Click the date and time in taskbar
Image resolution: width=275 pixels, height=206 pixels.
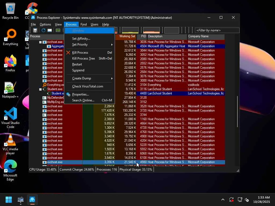point(261,200)
